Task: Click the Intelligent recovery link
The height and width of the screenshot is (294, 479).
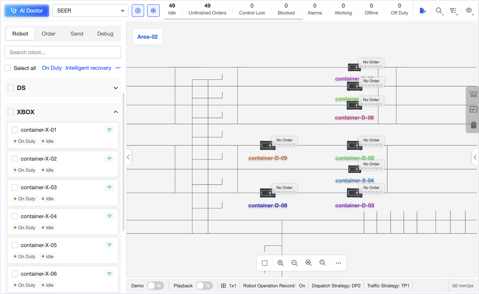Action: (x=88, y=68)
